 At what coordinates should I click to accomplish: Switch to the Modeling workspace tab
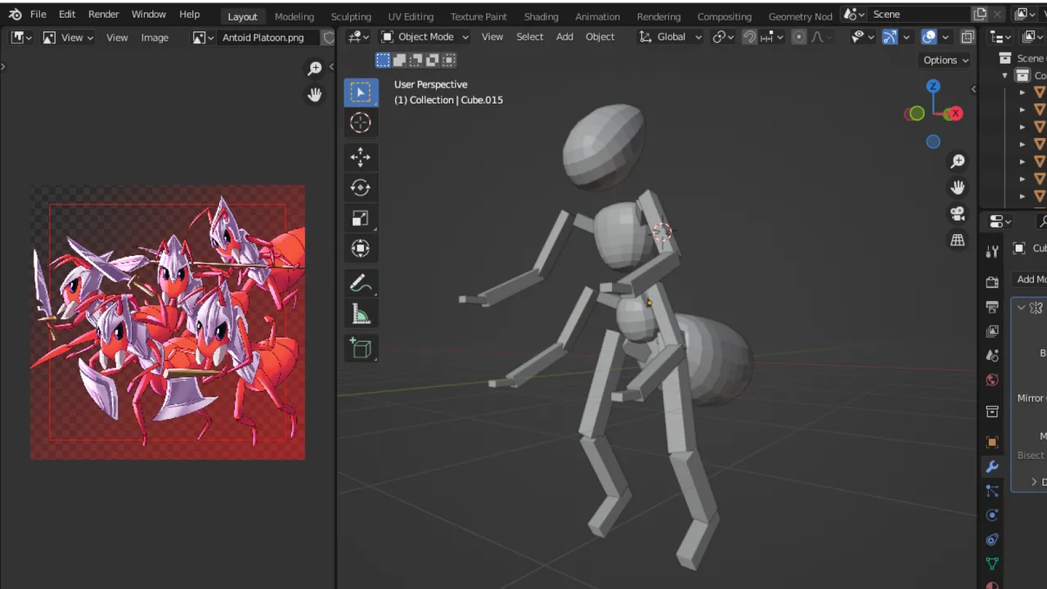(x=294, y=16)
